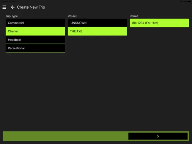Click the Vessel column label
192x144 pixels.
(x=72, y=16)
